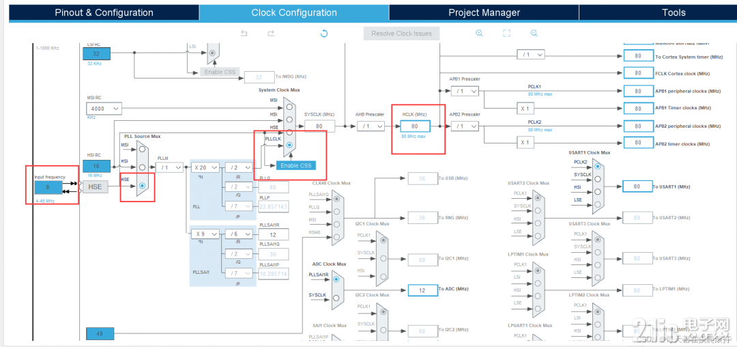Go to the Tools tab
737x347 pixels.
[x=674, y=13]
